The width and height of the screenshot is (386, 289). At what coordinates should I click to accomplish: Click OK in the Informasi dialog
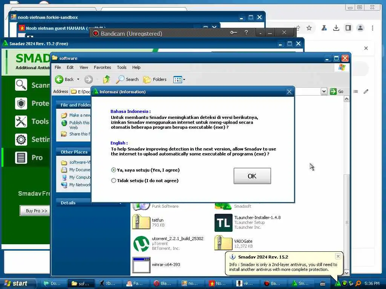(x=252, y=176)
